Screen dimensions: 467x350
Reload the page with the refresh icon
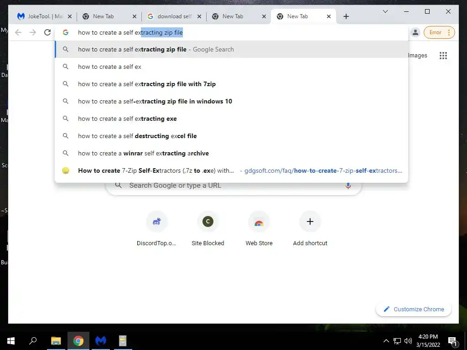click(47, 32)
